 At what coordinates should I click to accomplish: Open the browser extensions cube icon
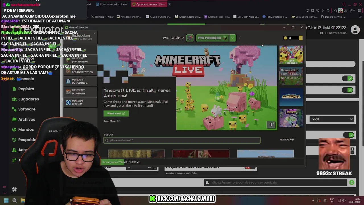pyautogui.click(x=335, y=11)
